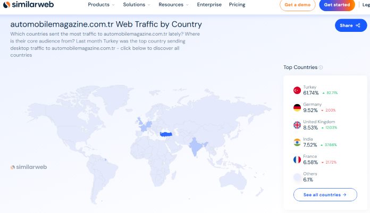Click the India 7.52% value
Image resolution: width=370 pixels, height=213 pixels.
(x=310, y=145)
